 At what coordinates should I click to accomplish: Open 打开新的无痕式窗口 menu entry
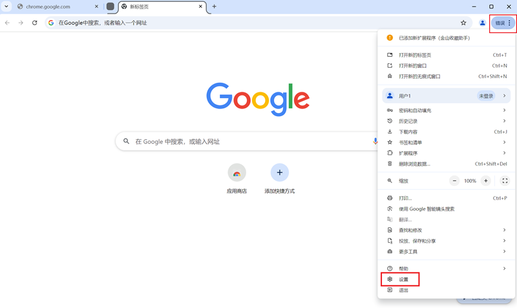[x=447, y=76]
